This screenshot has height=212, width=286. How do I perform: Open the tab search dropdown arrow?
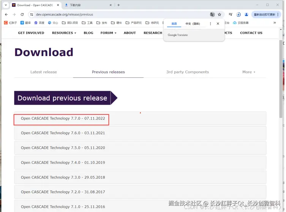tap(6, 5)
